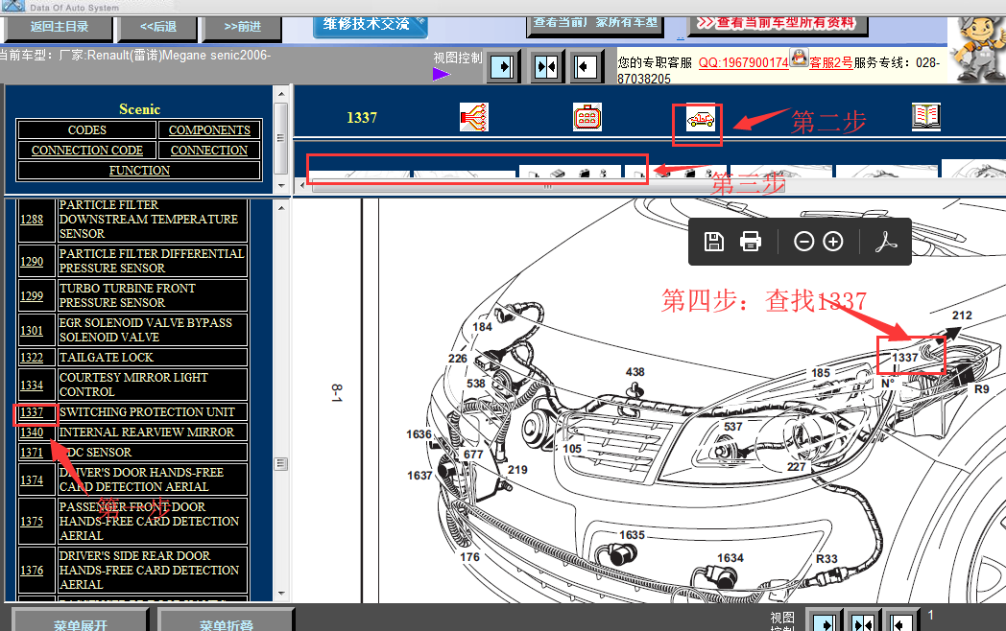Open CONNECTION tab

click(209, 150)
